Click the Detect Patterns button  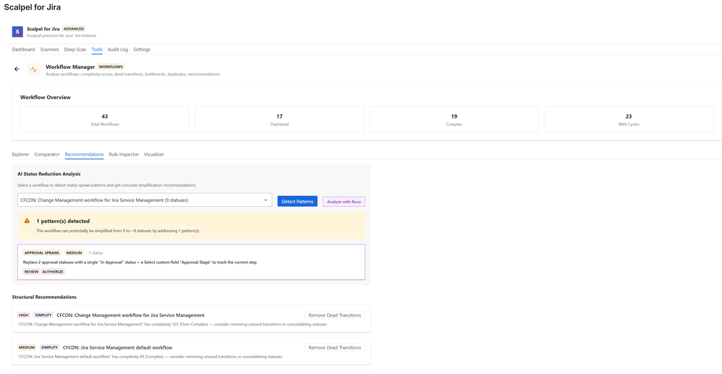[x=297, y=201]
